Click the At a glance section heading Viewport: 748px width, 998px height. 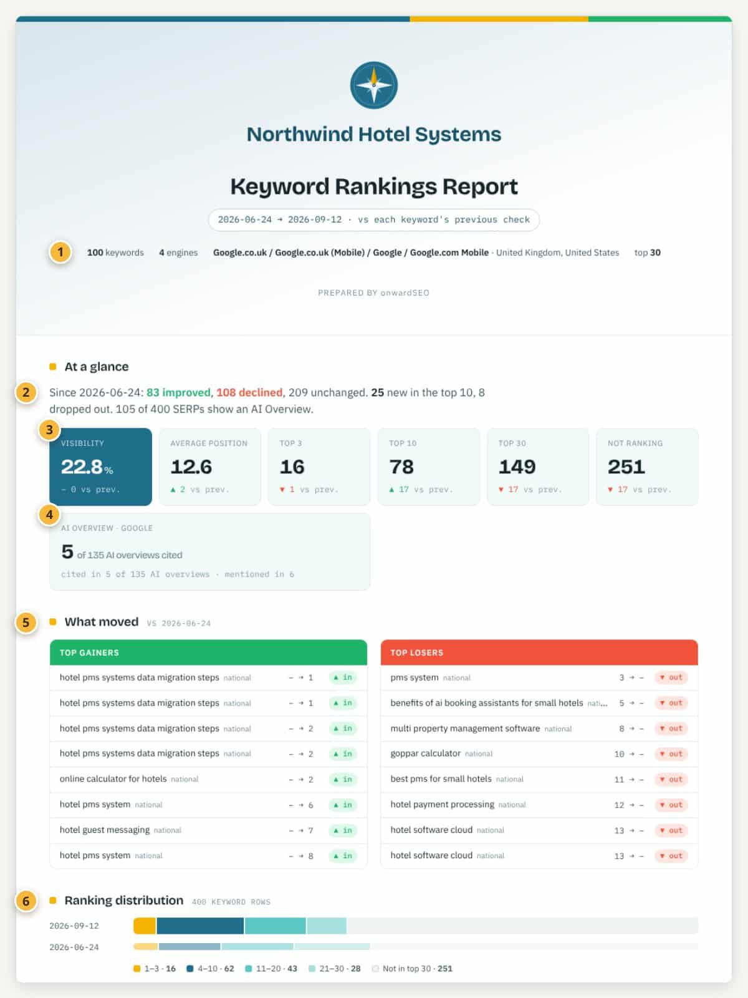point(97,367)
